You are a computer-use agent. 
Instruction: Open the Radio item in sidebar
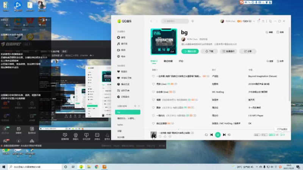[x=121, y=56]
